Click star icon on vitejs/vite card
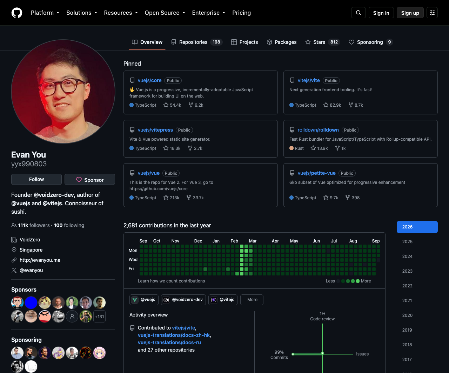449x373 pixels. coord(326,105)
